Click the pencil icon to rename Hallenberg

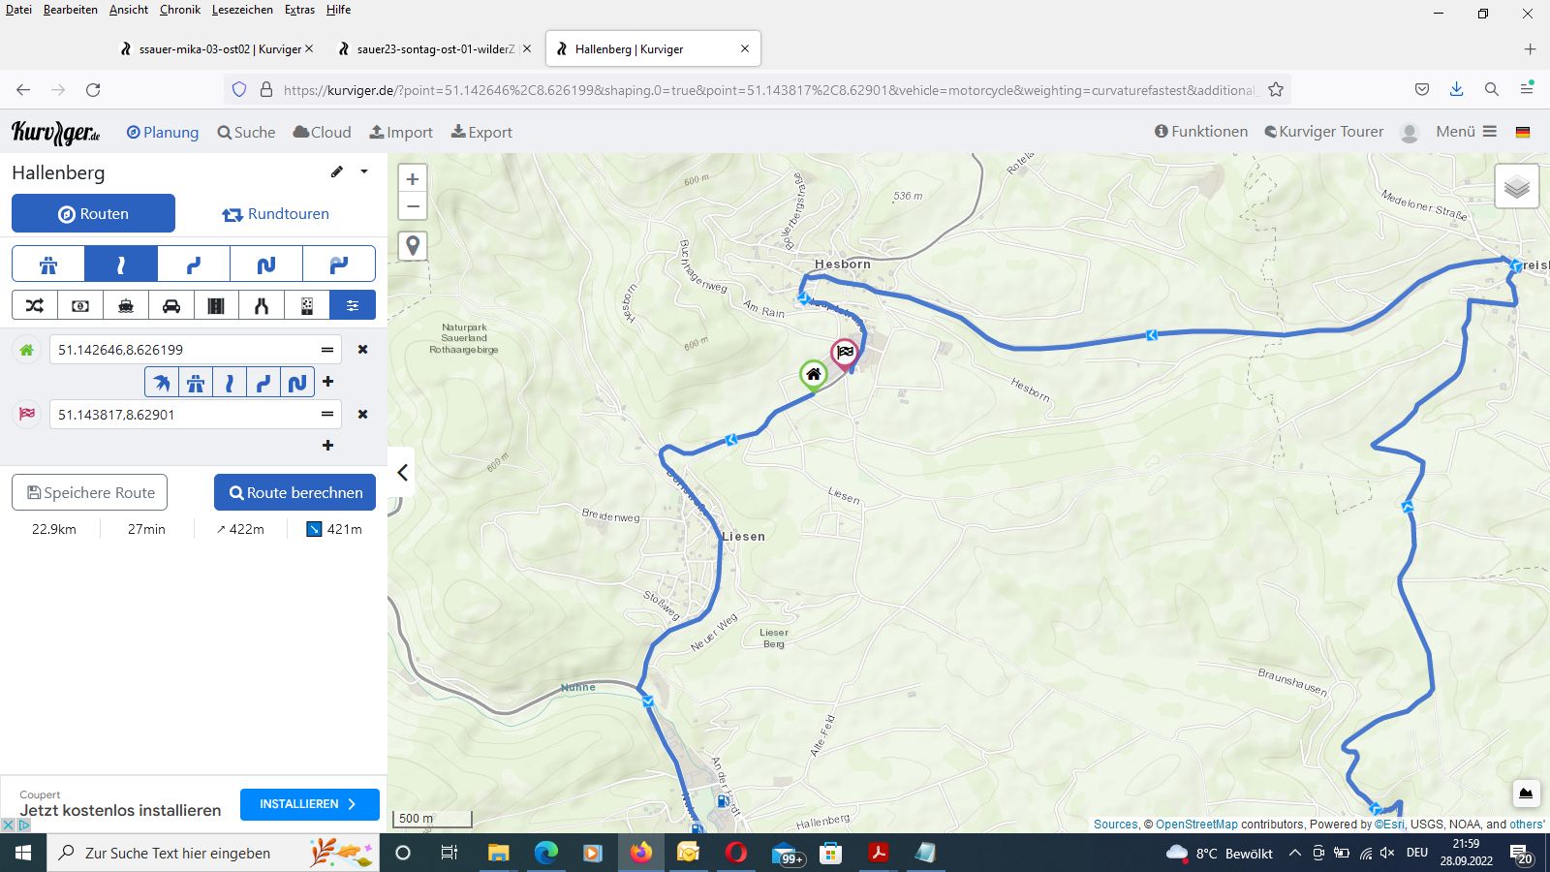[x=337, y=171]
